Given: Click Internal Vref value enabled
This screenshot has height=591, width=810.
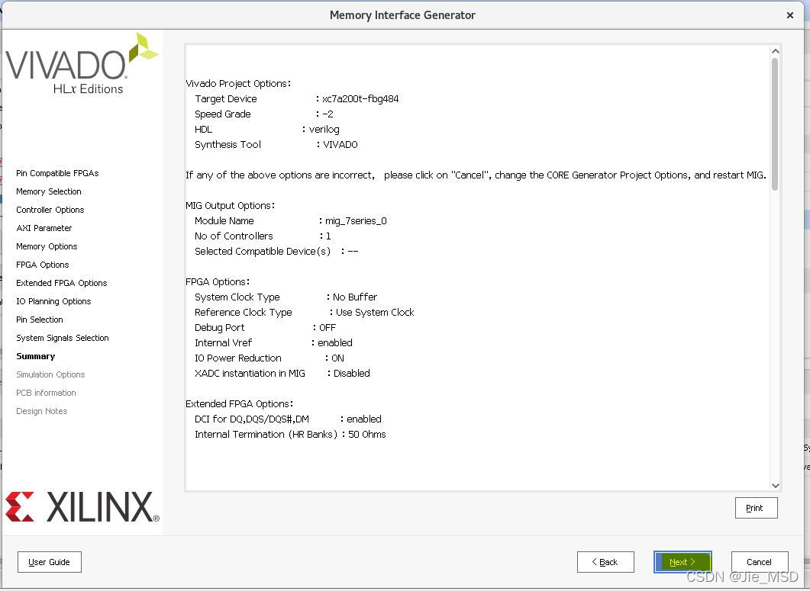Looking at the screenshot, I should click(x=335, y=342).
